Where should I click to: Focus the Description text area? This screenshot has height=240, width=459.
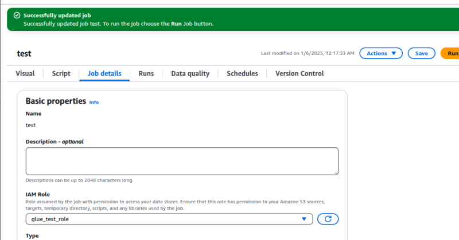pyautogui.click(x=182, y=161)
